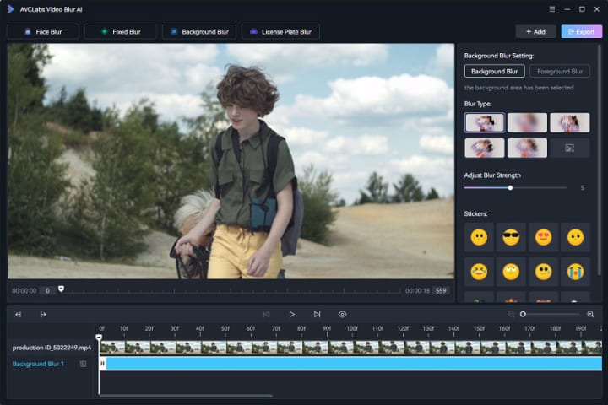Toggle the preview eye icon
608x405 pixels.
click(342, 314)
